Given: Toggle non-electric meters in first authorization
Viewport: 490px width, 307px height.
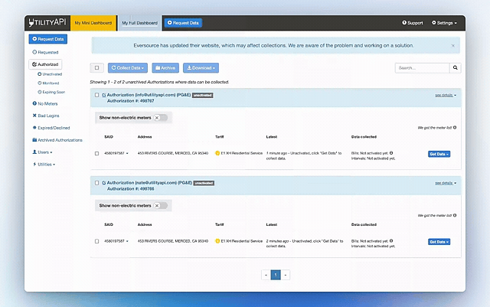Looking at the screenshot, I should (x=160, y=118).
